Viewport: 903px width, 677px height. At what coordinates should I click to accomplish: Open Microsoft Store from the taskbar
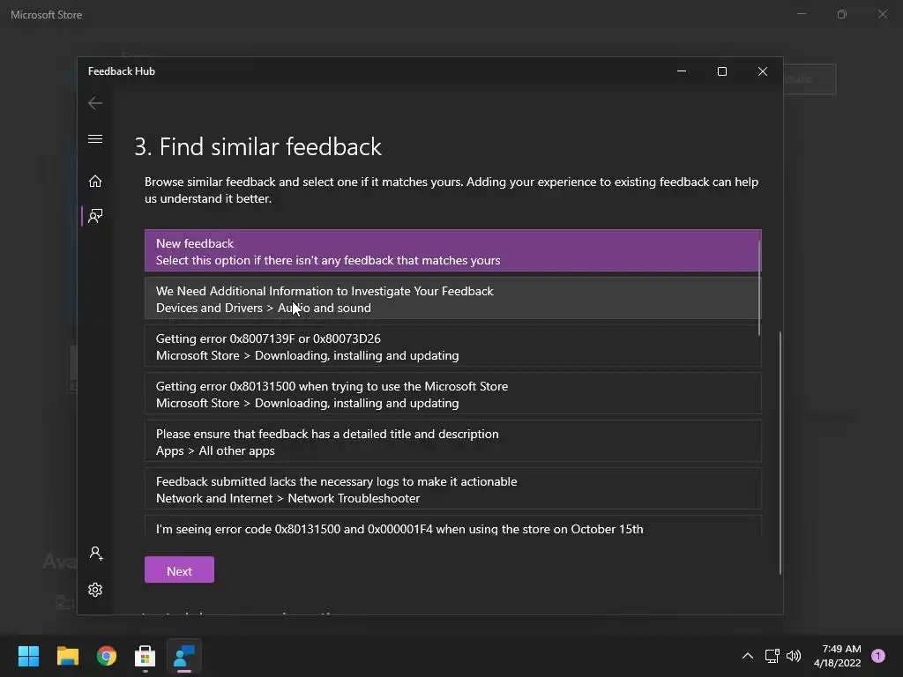click(146, 656)
